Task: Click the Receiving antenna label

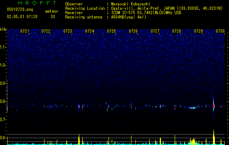Action: pos(84,17)
